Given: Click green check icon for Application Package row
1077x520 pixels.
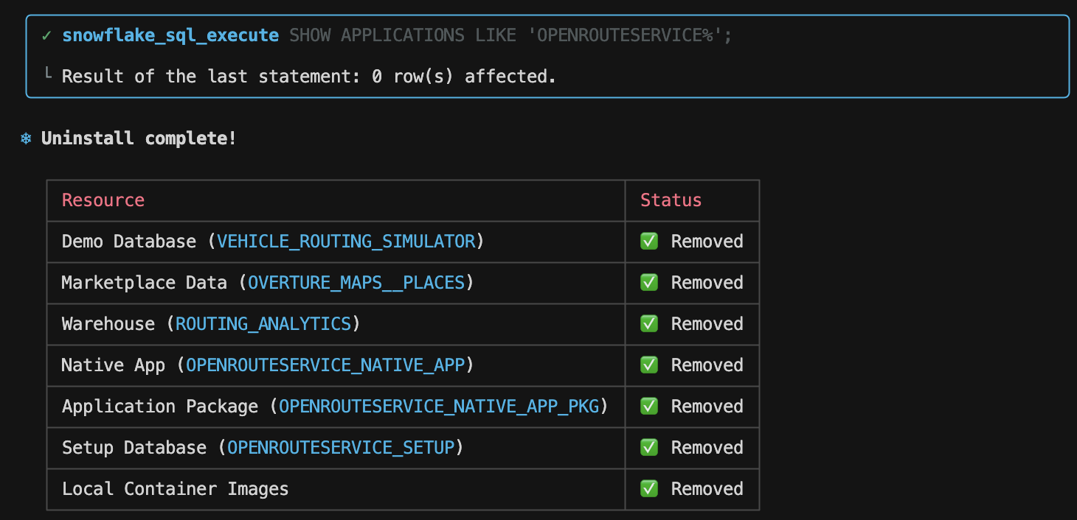Looking at the screenshot, I should (x=649, y=407).
